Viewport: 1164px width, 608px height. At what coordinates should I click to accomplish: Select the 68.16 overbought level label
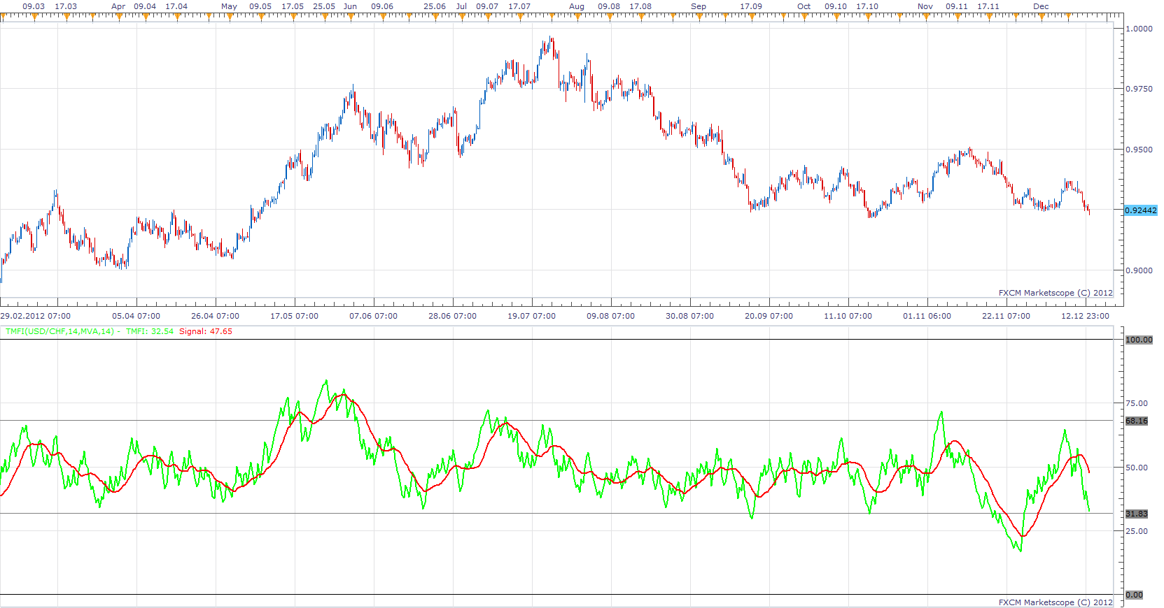coord(1137,421)
